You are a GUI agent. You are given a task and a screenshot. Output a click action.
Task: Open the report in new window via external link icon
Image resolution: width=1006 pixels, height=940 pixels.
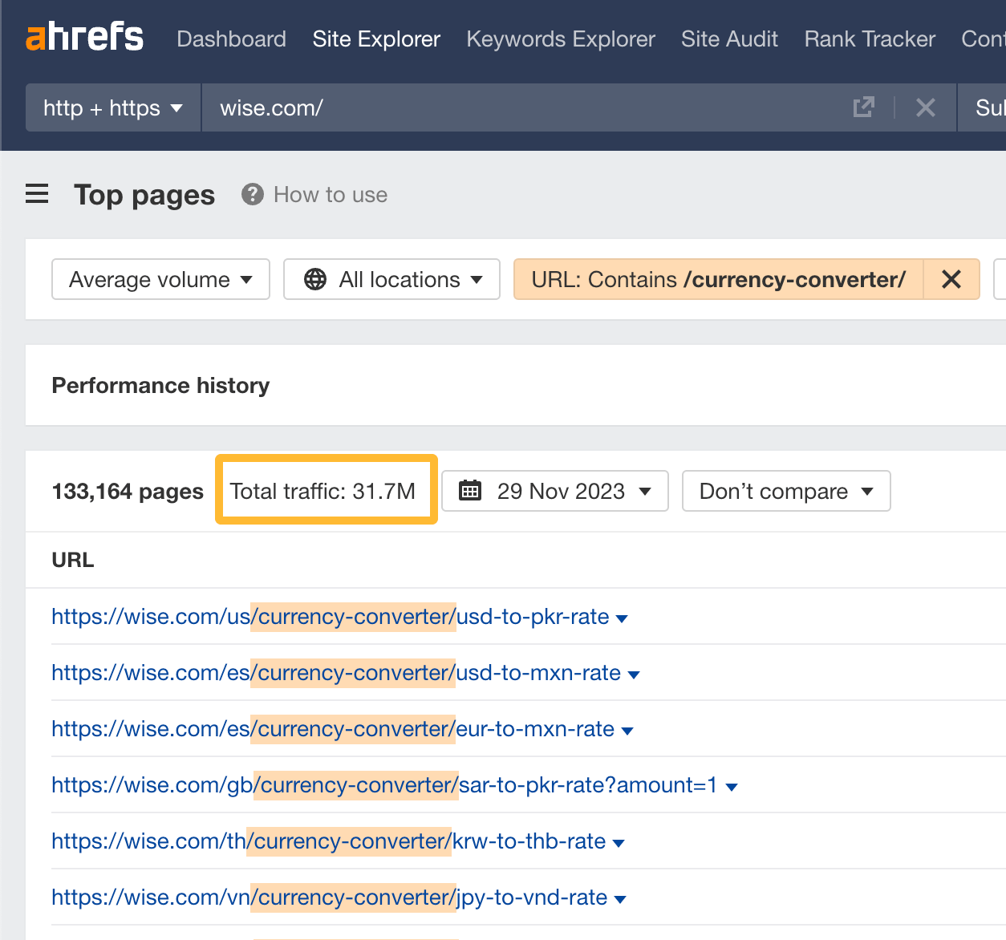click(863, 107)
